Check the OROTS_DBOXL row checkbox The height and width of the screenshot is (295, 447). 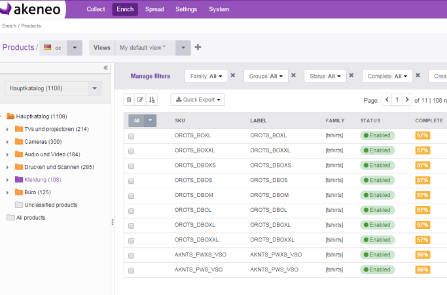pos(131,226)
